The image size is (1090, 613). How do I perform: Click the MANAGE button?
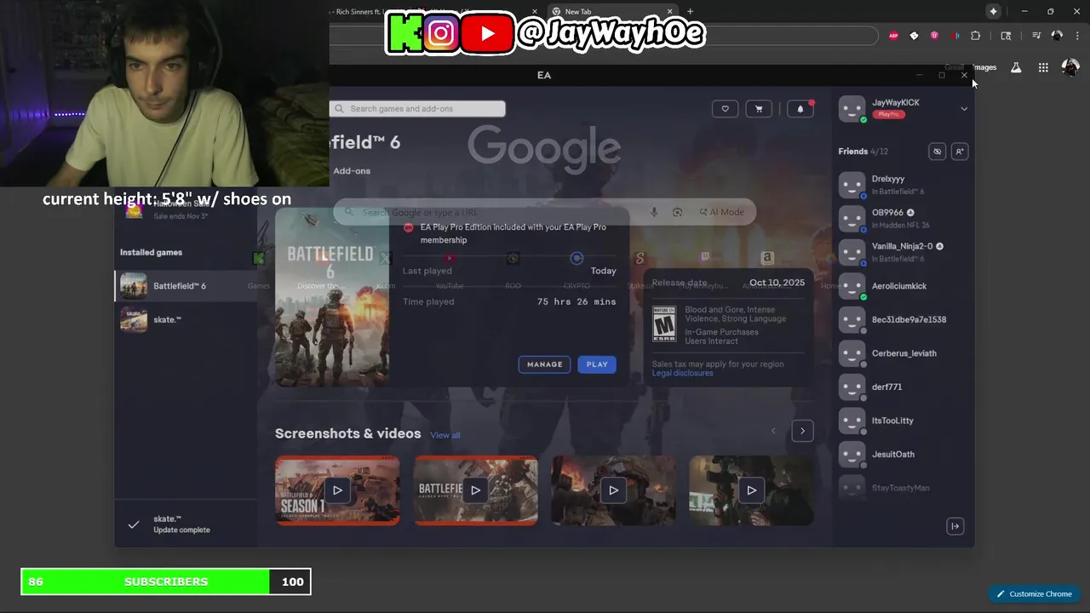point(544,364)
